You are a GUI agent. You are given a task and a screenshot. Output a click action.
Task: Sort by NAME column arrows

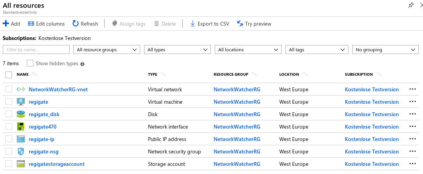tap(34, 74)
